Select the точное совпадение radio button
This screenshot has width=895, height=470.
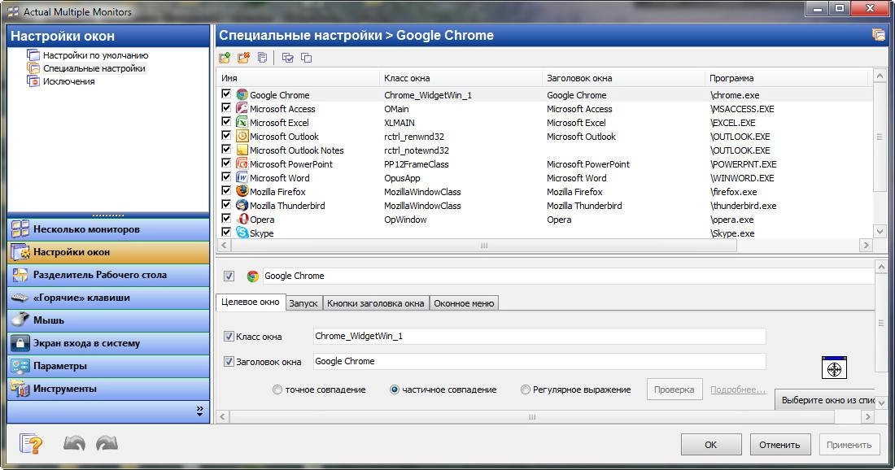(x=277, y=389)
